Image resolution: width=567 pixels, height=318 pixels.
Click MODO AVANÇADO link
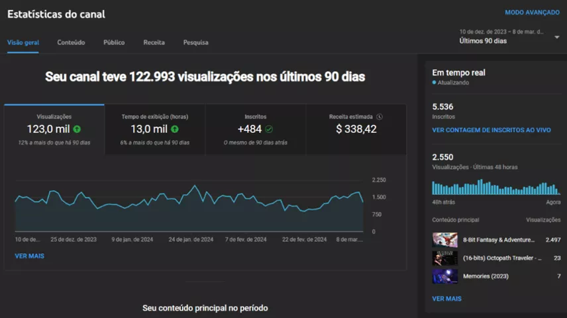pyautogui.click(x=532, y=13)
